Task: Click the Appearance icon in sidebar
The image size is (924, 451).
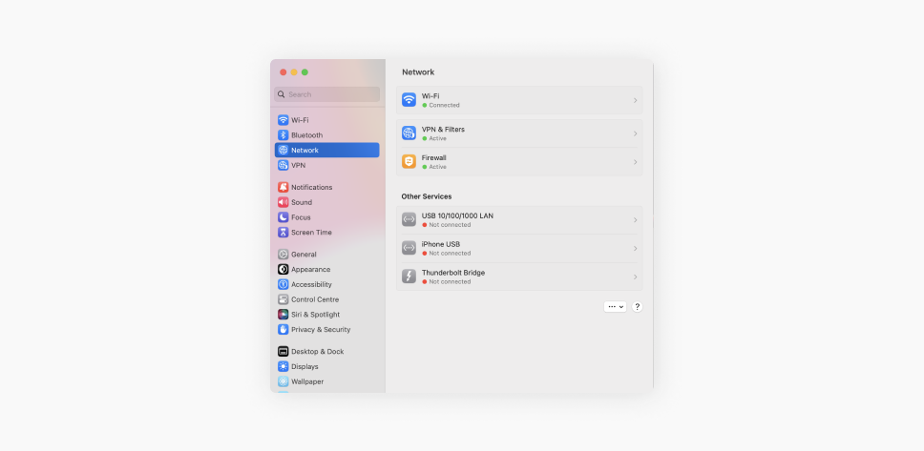Action: [x=283, y=269]
